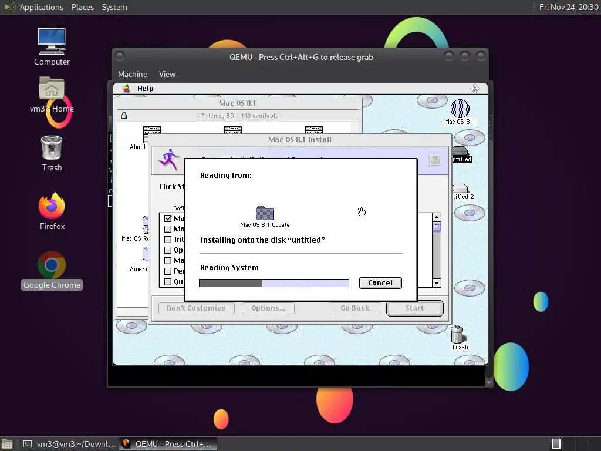Viewport: 601px width, 451px height.
Task: Check the 'Ma' checkbox below 'Op'
Action: coord(168,261)
